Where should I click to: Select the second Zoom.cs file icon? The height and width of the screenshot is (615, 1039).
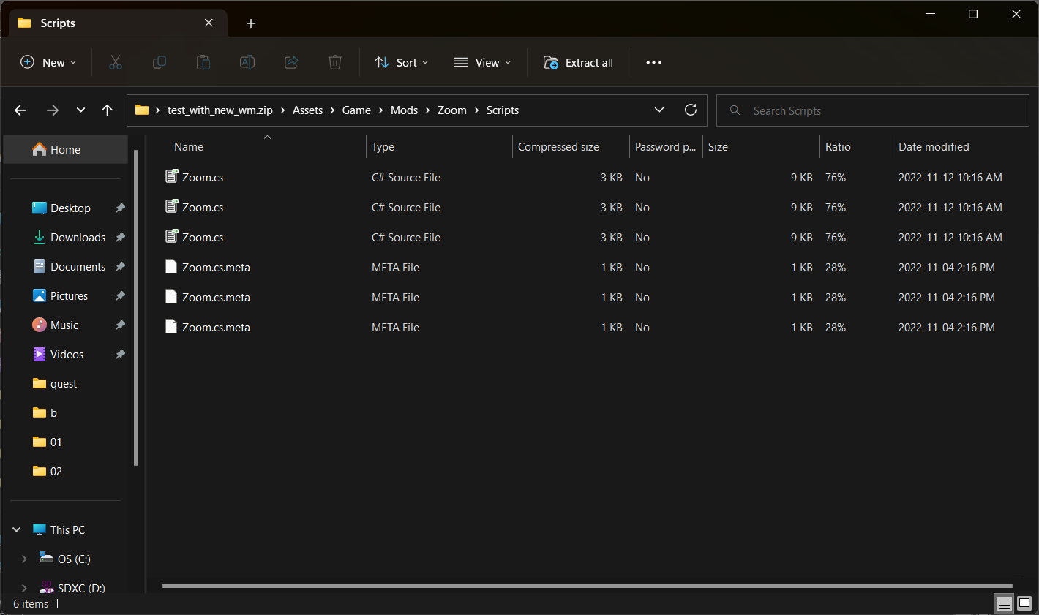click(x=172, y=207)
